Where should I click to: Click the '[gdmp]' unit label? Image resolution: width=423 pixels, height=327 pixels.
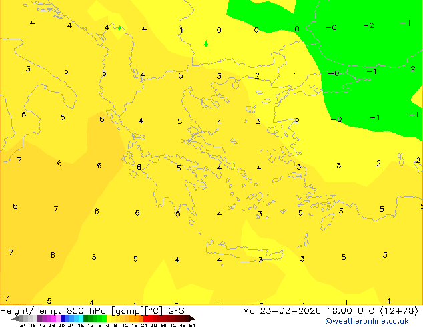128,311
